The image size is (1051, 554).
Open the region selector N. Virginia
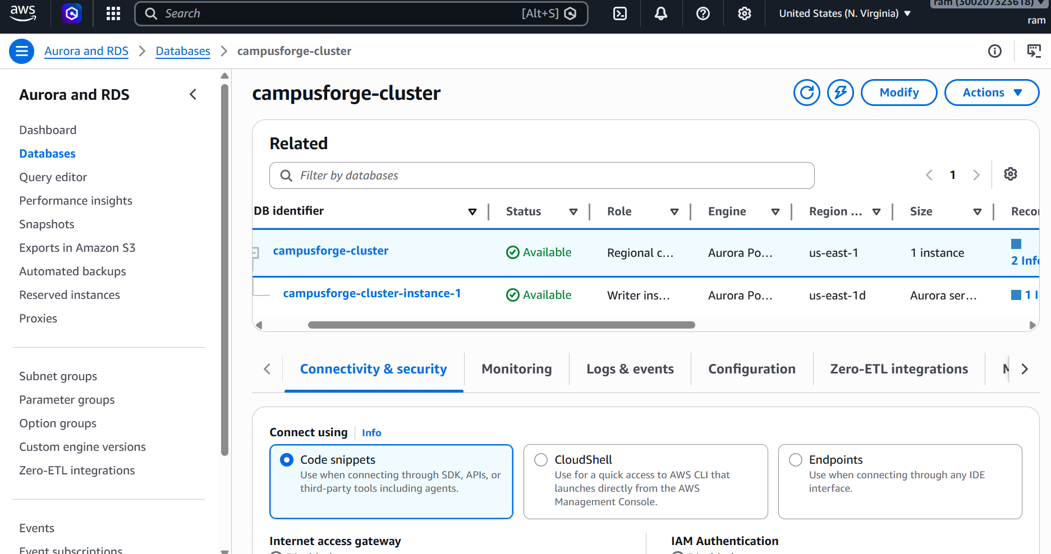coord(845,13)
